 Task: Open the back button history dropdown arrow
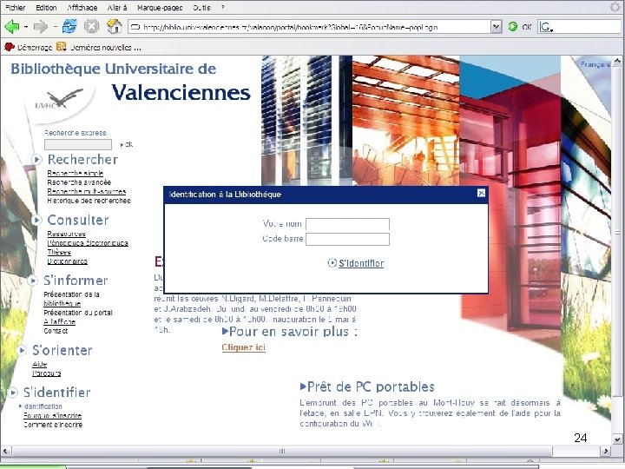[x=26, y=27]
